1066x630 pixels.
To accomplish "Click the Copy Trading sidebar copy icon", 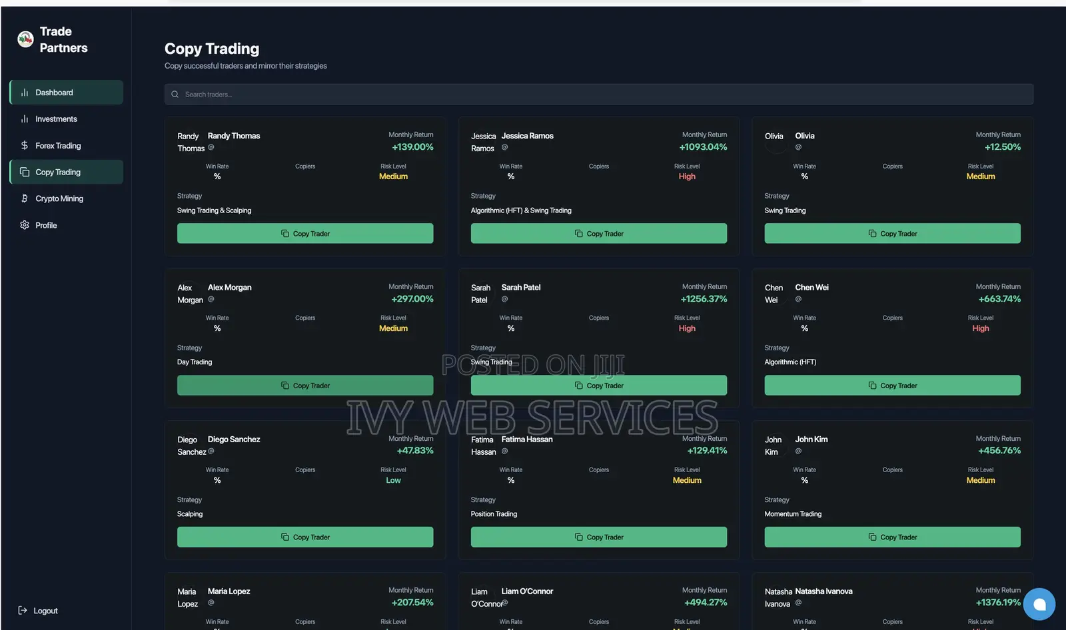I will [x=25, y=172].
